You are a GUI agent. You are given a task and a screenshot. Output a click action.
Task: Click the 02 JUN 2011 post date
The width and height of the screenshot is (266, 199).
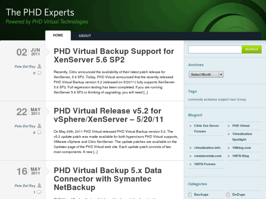tap(28, 52)
